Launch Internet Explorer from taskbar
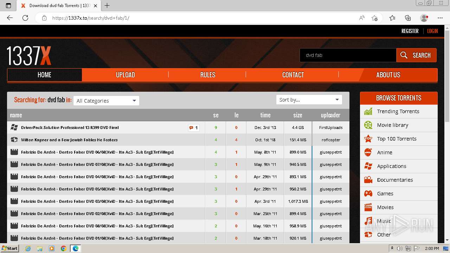Viewport: 450px width, 253px height. point(28,248)
